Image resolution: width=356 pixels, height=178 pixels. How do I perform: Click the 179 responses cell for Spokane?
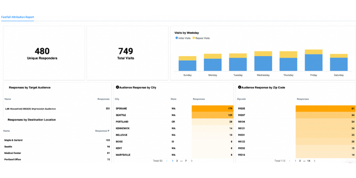[x=213, y=108]
